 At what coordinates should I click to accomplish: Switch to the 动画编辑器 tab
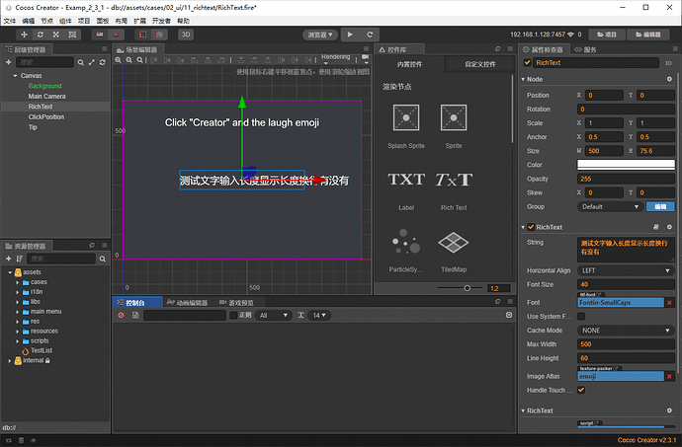(184, 302)
